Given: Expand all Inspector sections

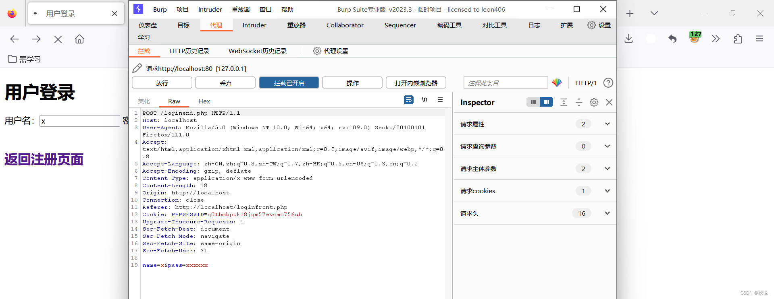Looking at the screenshot, I should tap(564, 102).
